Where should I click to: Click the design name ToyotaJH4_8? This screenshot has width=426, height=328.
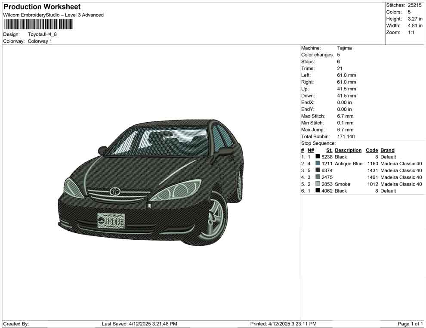pos(42,34)
